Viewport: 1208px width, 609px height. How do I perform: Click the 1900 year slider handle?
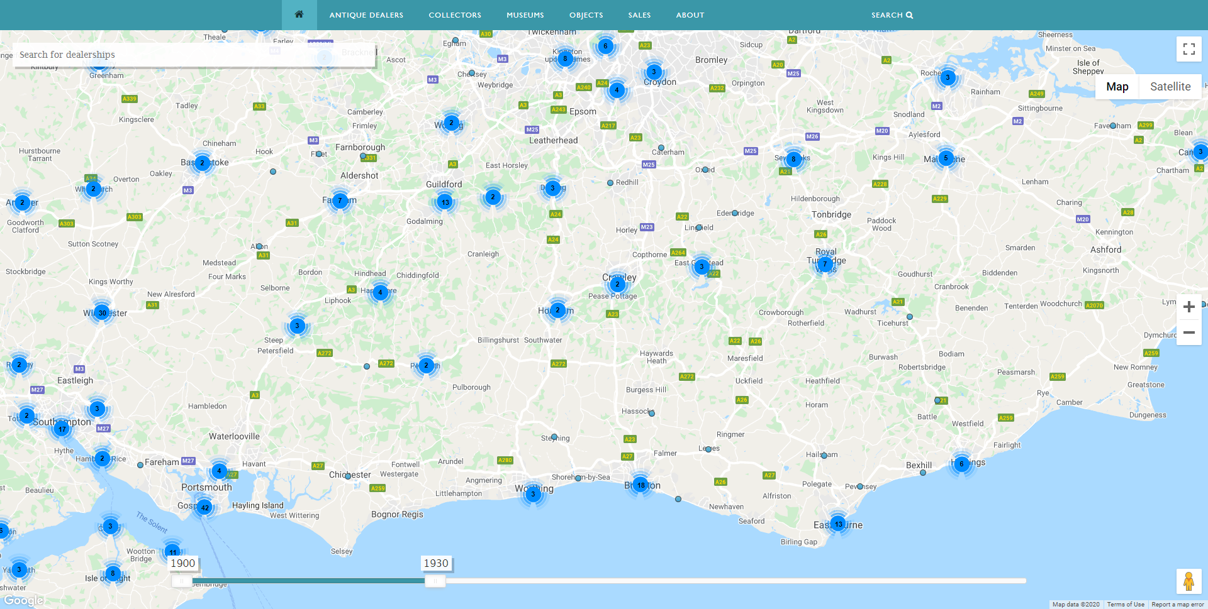(x=182, y=581)
